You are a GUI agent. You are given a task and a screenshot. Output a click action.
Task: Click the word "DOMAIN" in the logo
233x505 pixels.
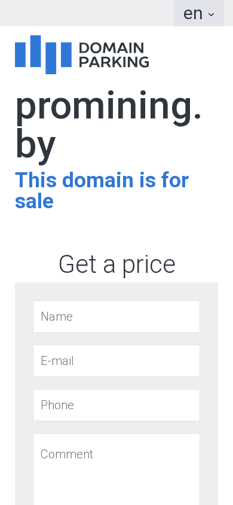click(x=112, y=48)
